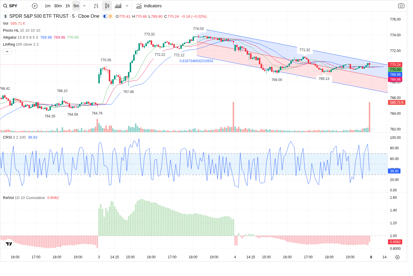Screen dimensions: 413x276
Task: Click the orange D data-delay badge
Action: 110,16
